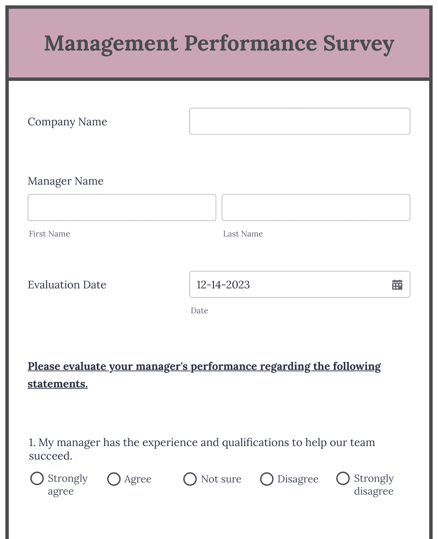Click the Management Performance Survey title
The width and height of the screenshot is (438, 539).
pyautogui.click(x=219, y=43)
